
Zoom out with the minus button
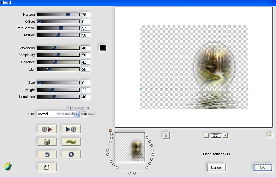(207, 135)
